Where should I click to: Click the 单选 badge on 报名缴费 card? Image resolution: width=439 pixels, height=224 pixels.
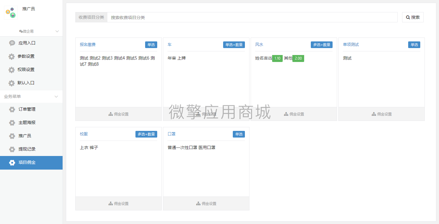coord(151,45)
